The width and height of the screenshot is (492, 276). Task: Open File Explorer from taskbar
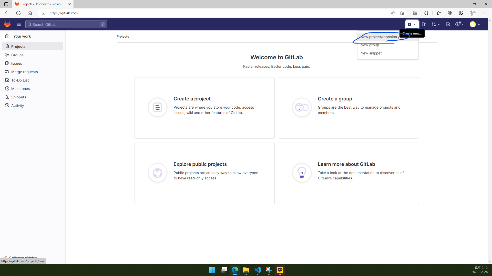tap(246, 270)
